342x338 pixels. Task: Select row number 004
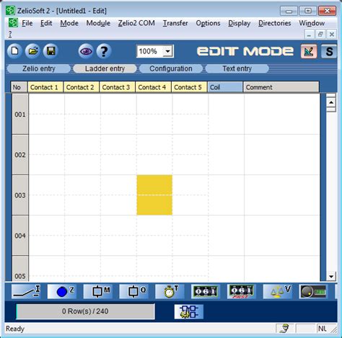pos(20,236)
